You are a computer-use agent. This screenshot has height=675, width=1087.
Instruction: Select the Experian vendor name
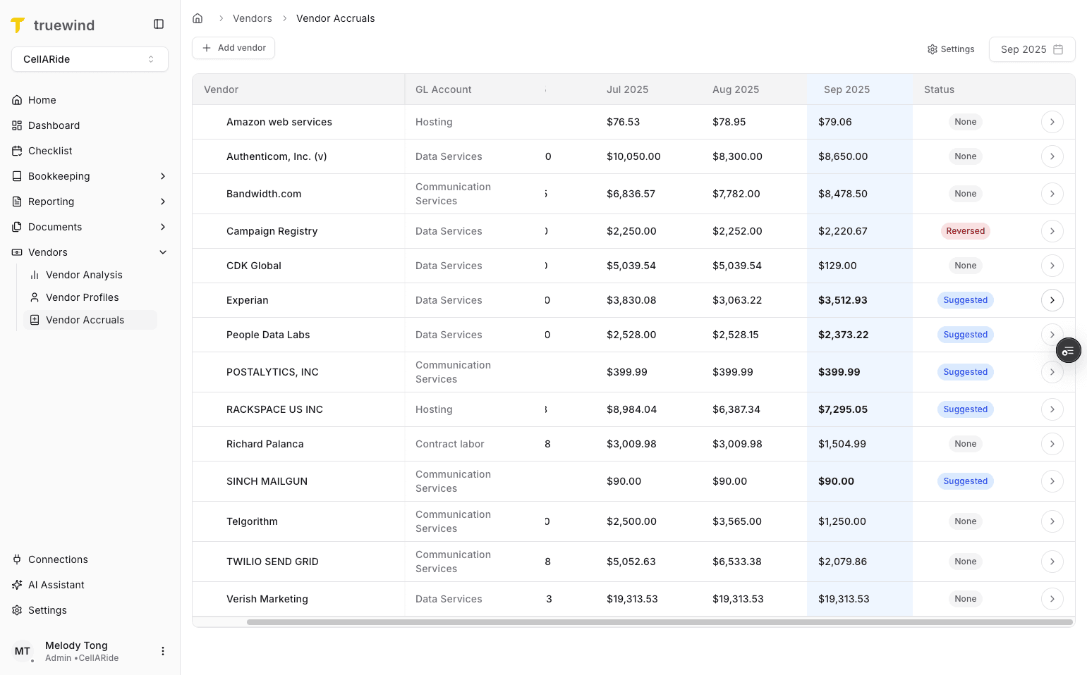pyautogui.click(x=247, y=300)
